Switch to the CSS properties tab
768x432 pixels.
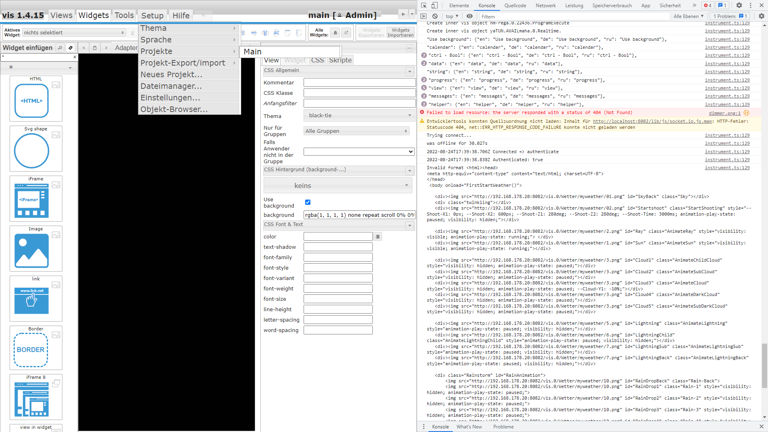click(318, 60)
